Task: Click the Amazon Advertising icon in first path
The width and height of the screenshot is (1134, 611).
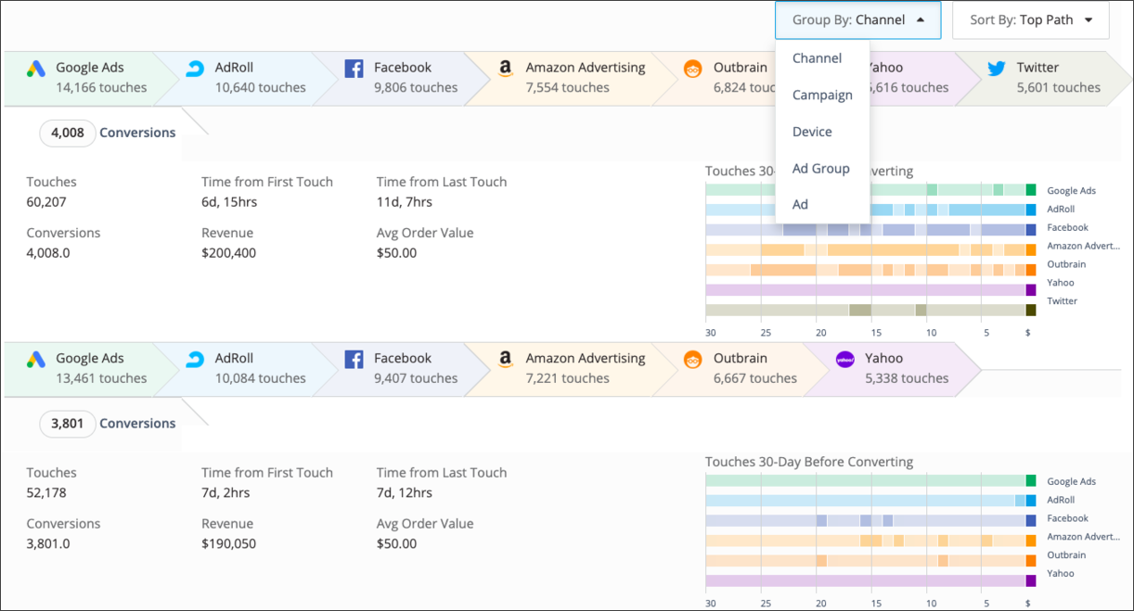Action: [x=505, y=69]
